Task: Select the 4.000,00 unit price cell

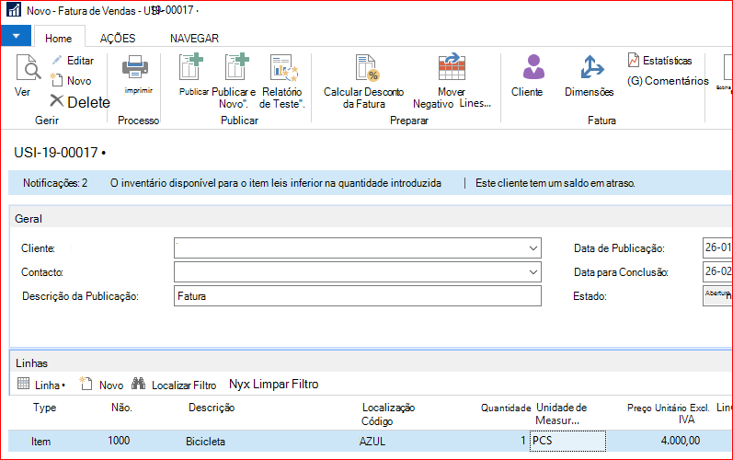Action: point(681,441)
